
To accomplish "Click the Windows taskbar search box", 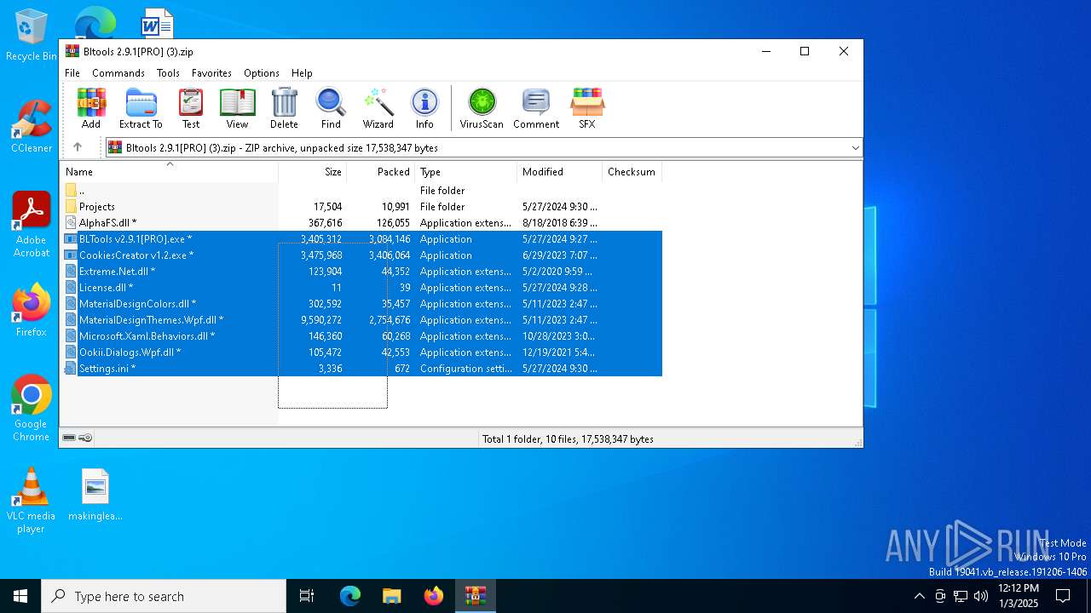I will pos(164,596).
